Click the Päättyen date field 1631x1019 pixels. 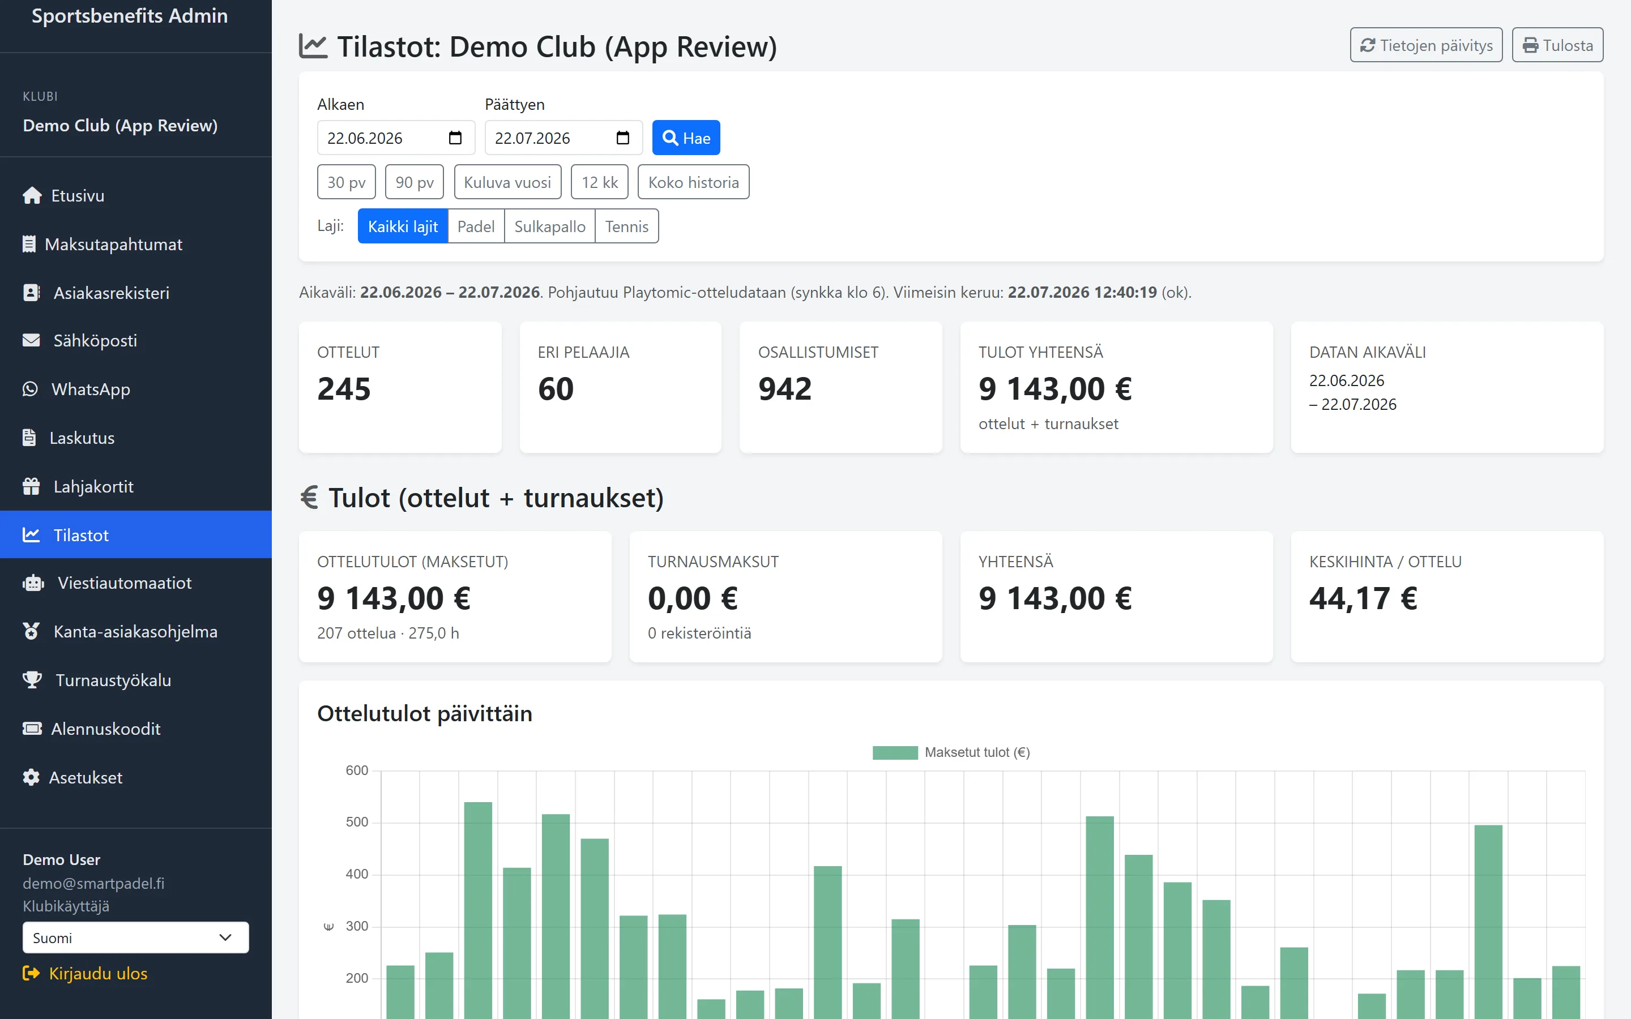pyautogui.click(x=563, y=138)
